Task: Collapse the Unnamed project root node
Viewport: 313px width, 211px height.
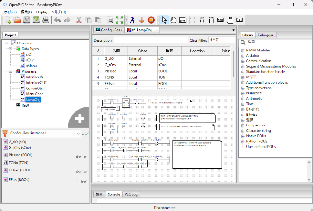Action: pos(6,43)
